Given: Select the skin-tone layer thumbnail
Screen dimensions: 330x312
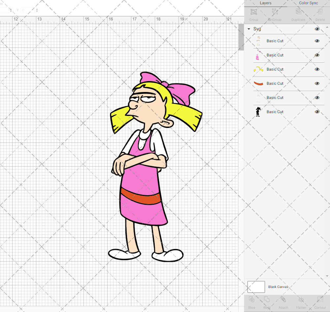Looking at the screenshot, I should coord(258,41).
